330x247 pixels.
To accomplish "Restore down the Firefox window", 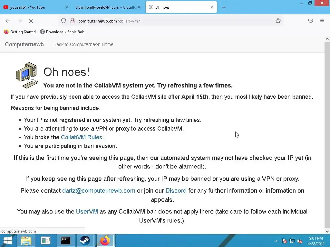I will 310,3.
